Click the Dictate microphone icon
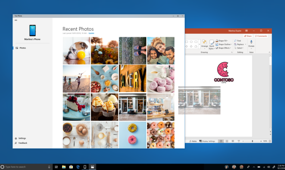 coord(251,42)
